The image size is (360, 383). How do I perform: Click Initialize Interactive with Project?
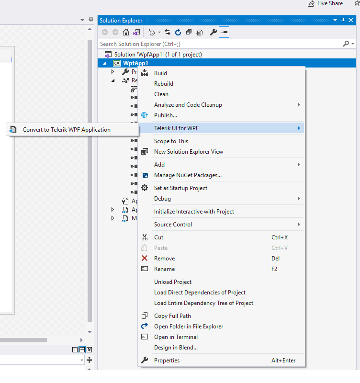(x=221, y=211)
